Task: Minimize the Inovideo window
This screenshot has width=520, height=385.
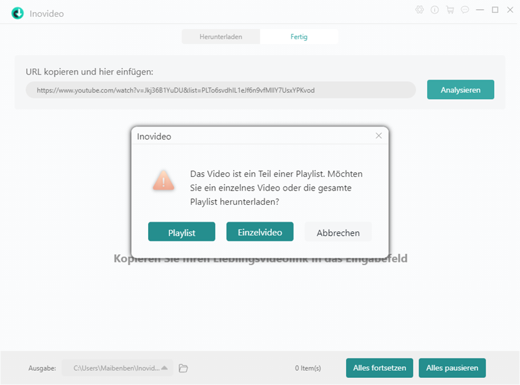Action: click(x=480, y=10)
